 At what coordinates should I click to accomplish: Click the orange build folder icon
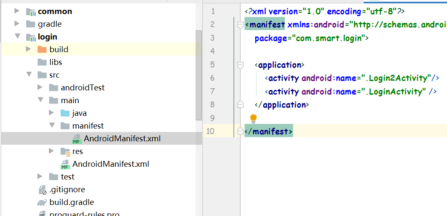coord(42,50)
